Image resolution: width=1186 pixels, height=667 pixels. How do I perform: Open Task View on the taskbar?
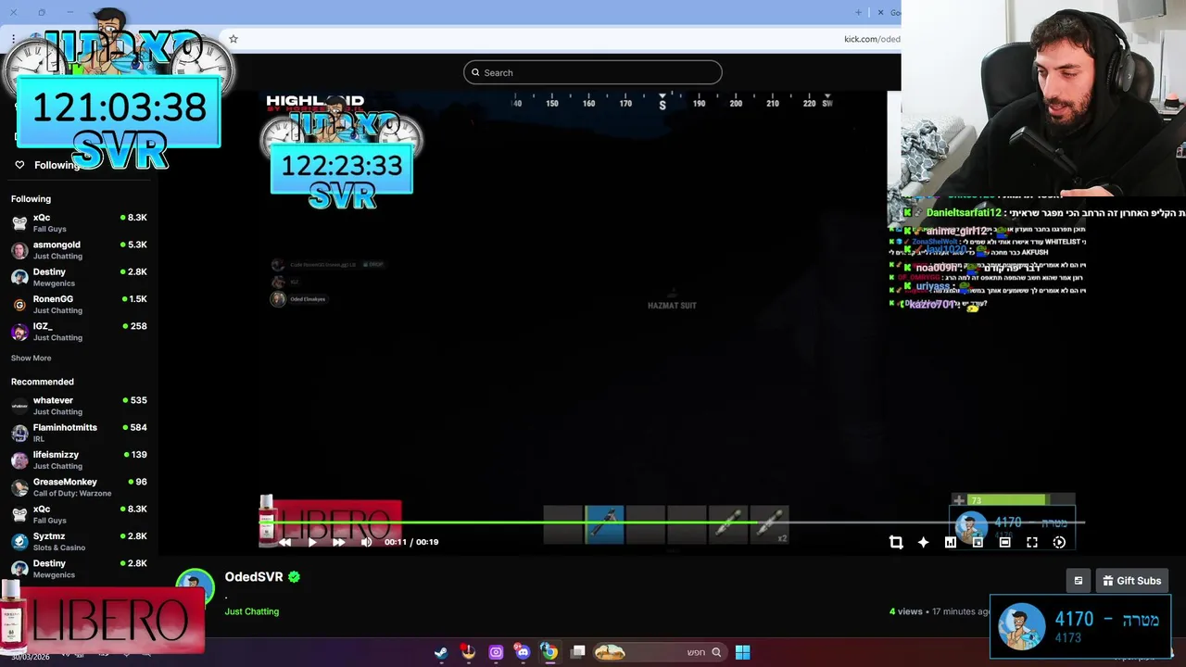pyautogui.click(x=578, y=652)
